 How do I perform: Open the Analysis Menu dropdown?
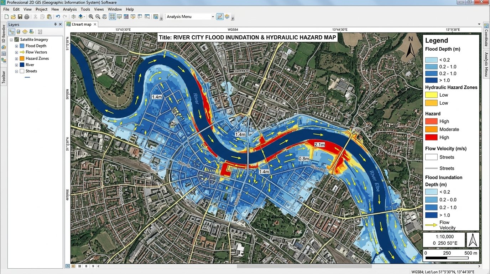coord(213,17)
